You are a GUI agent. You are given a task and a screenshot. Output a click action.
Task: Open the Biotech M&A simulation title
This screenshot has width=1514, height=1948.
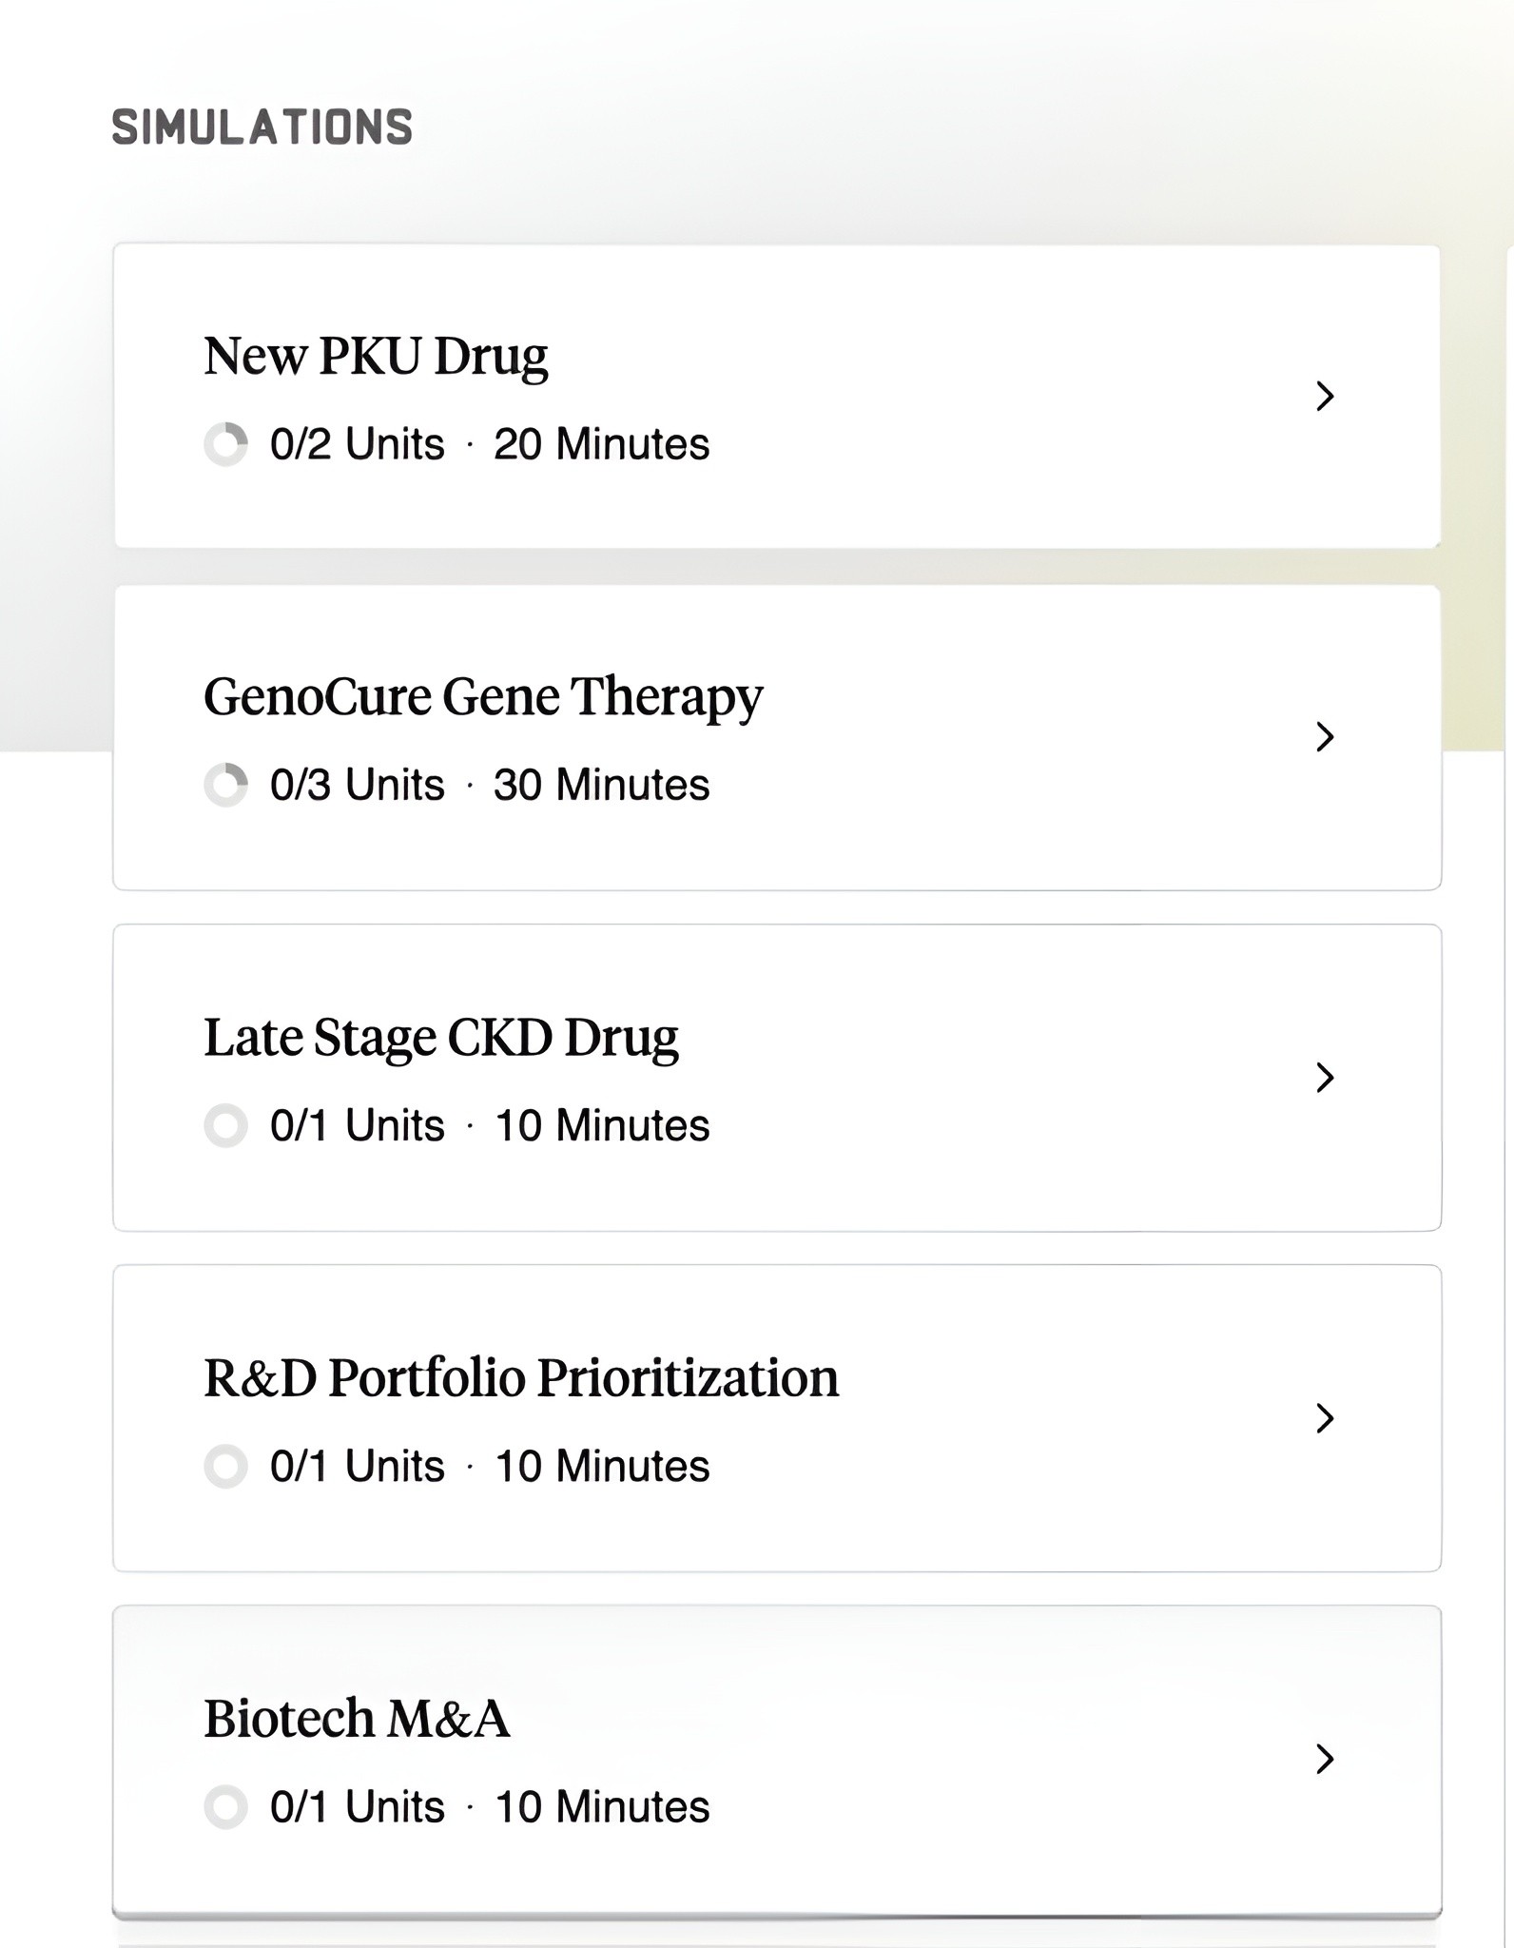click(357, 1719)
